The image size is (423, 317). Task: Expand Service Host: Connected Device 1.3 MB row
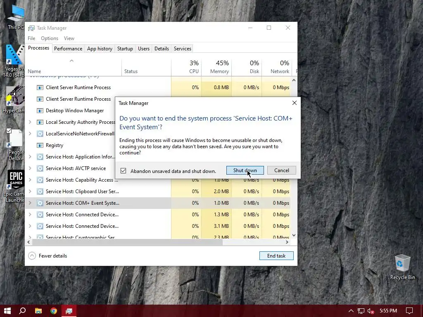pos(30,215)
